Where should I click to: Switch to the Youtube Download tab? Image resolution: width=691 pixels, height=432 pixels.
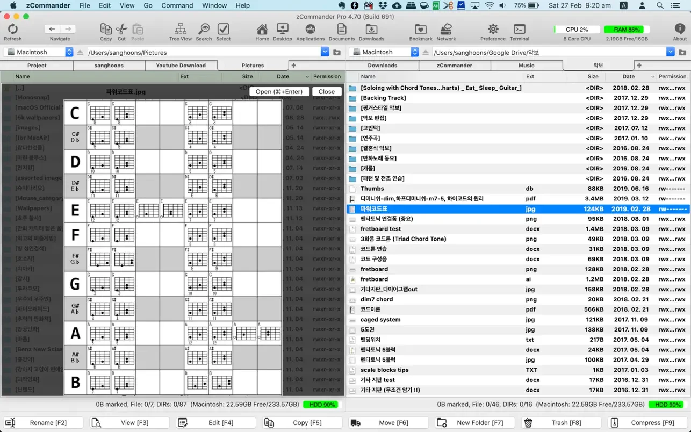point(181,66)
